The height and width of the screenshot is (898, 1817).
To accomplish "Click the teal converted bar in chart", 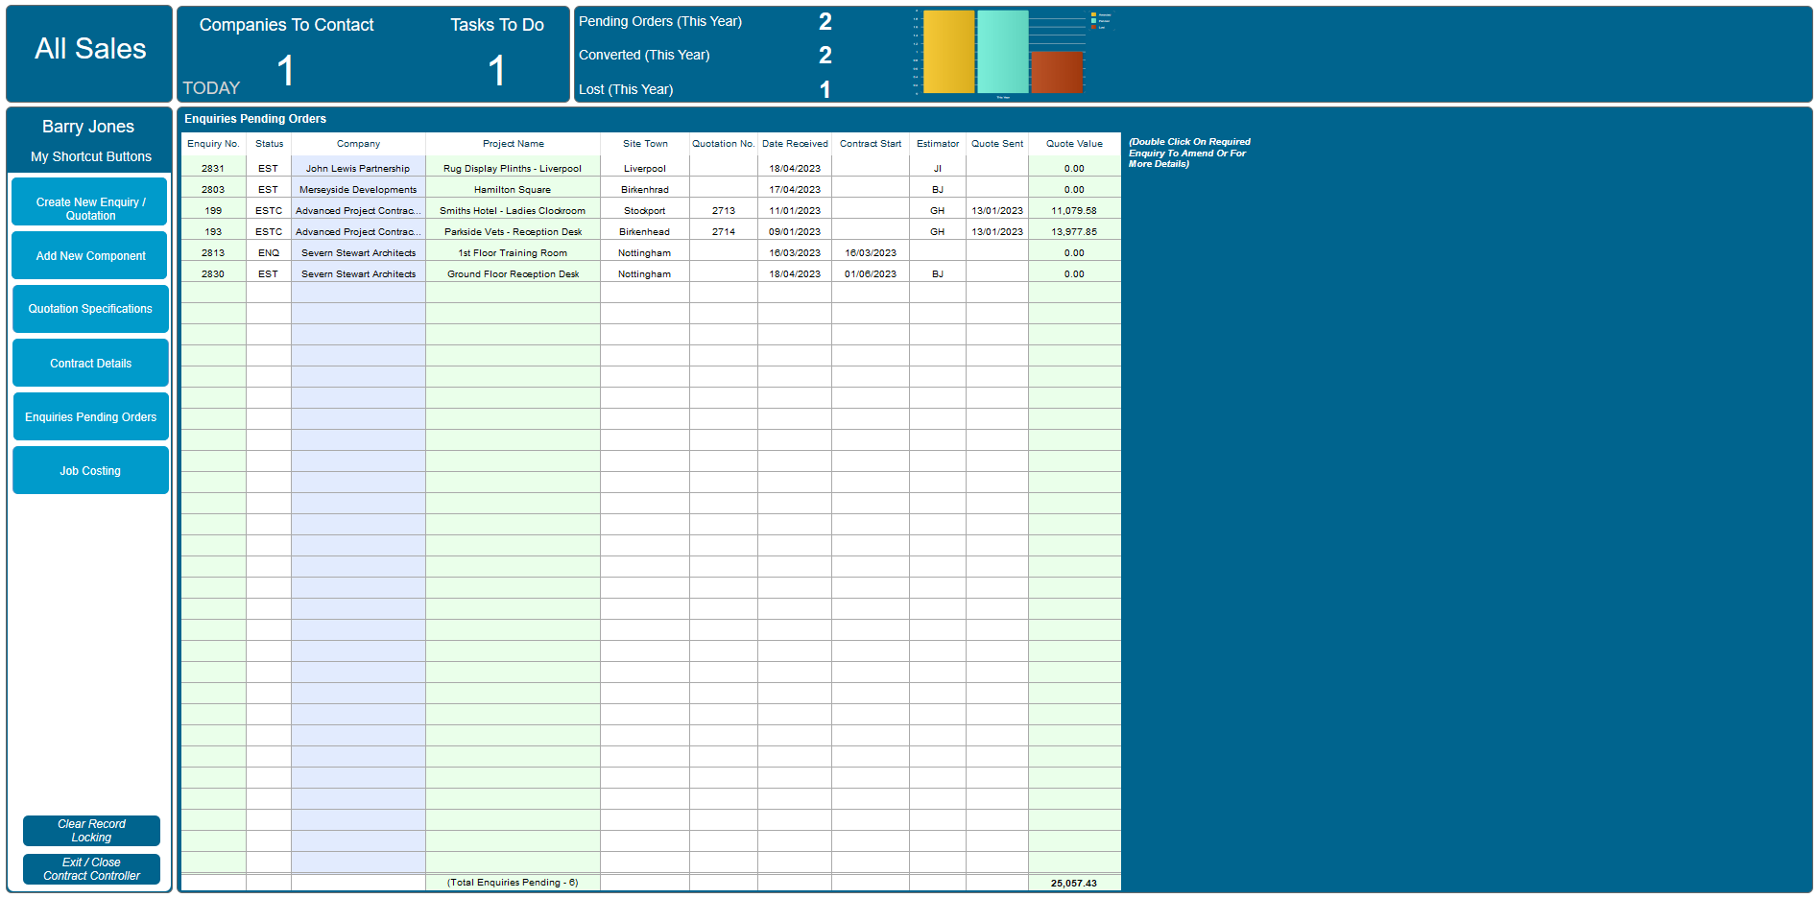I will tap(1002, 53).
